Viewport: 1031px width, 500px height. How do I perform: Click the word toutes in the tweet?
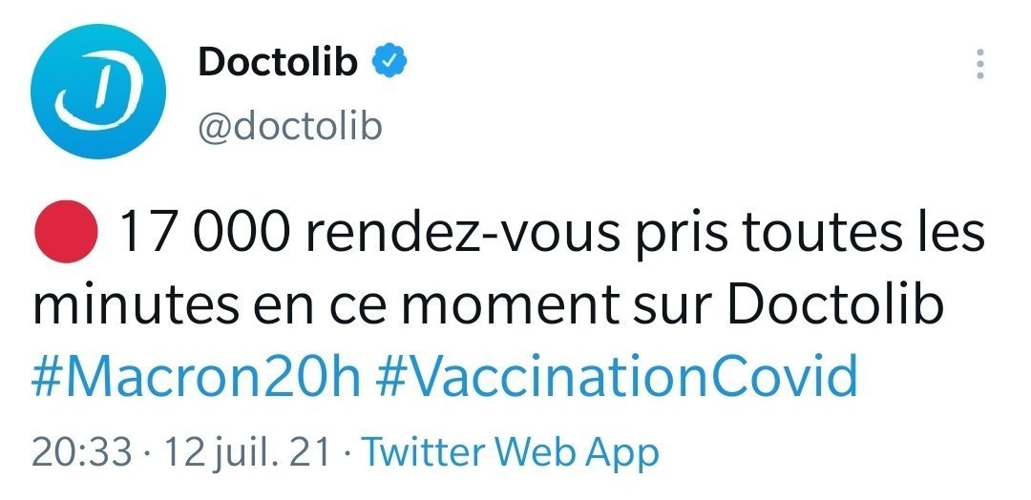tap(789, 235)
